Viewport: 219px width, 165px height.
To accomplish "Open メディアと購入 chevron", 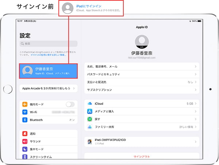I will 196,111.
